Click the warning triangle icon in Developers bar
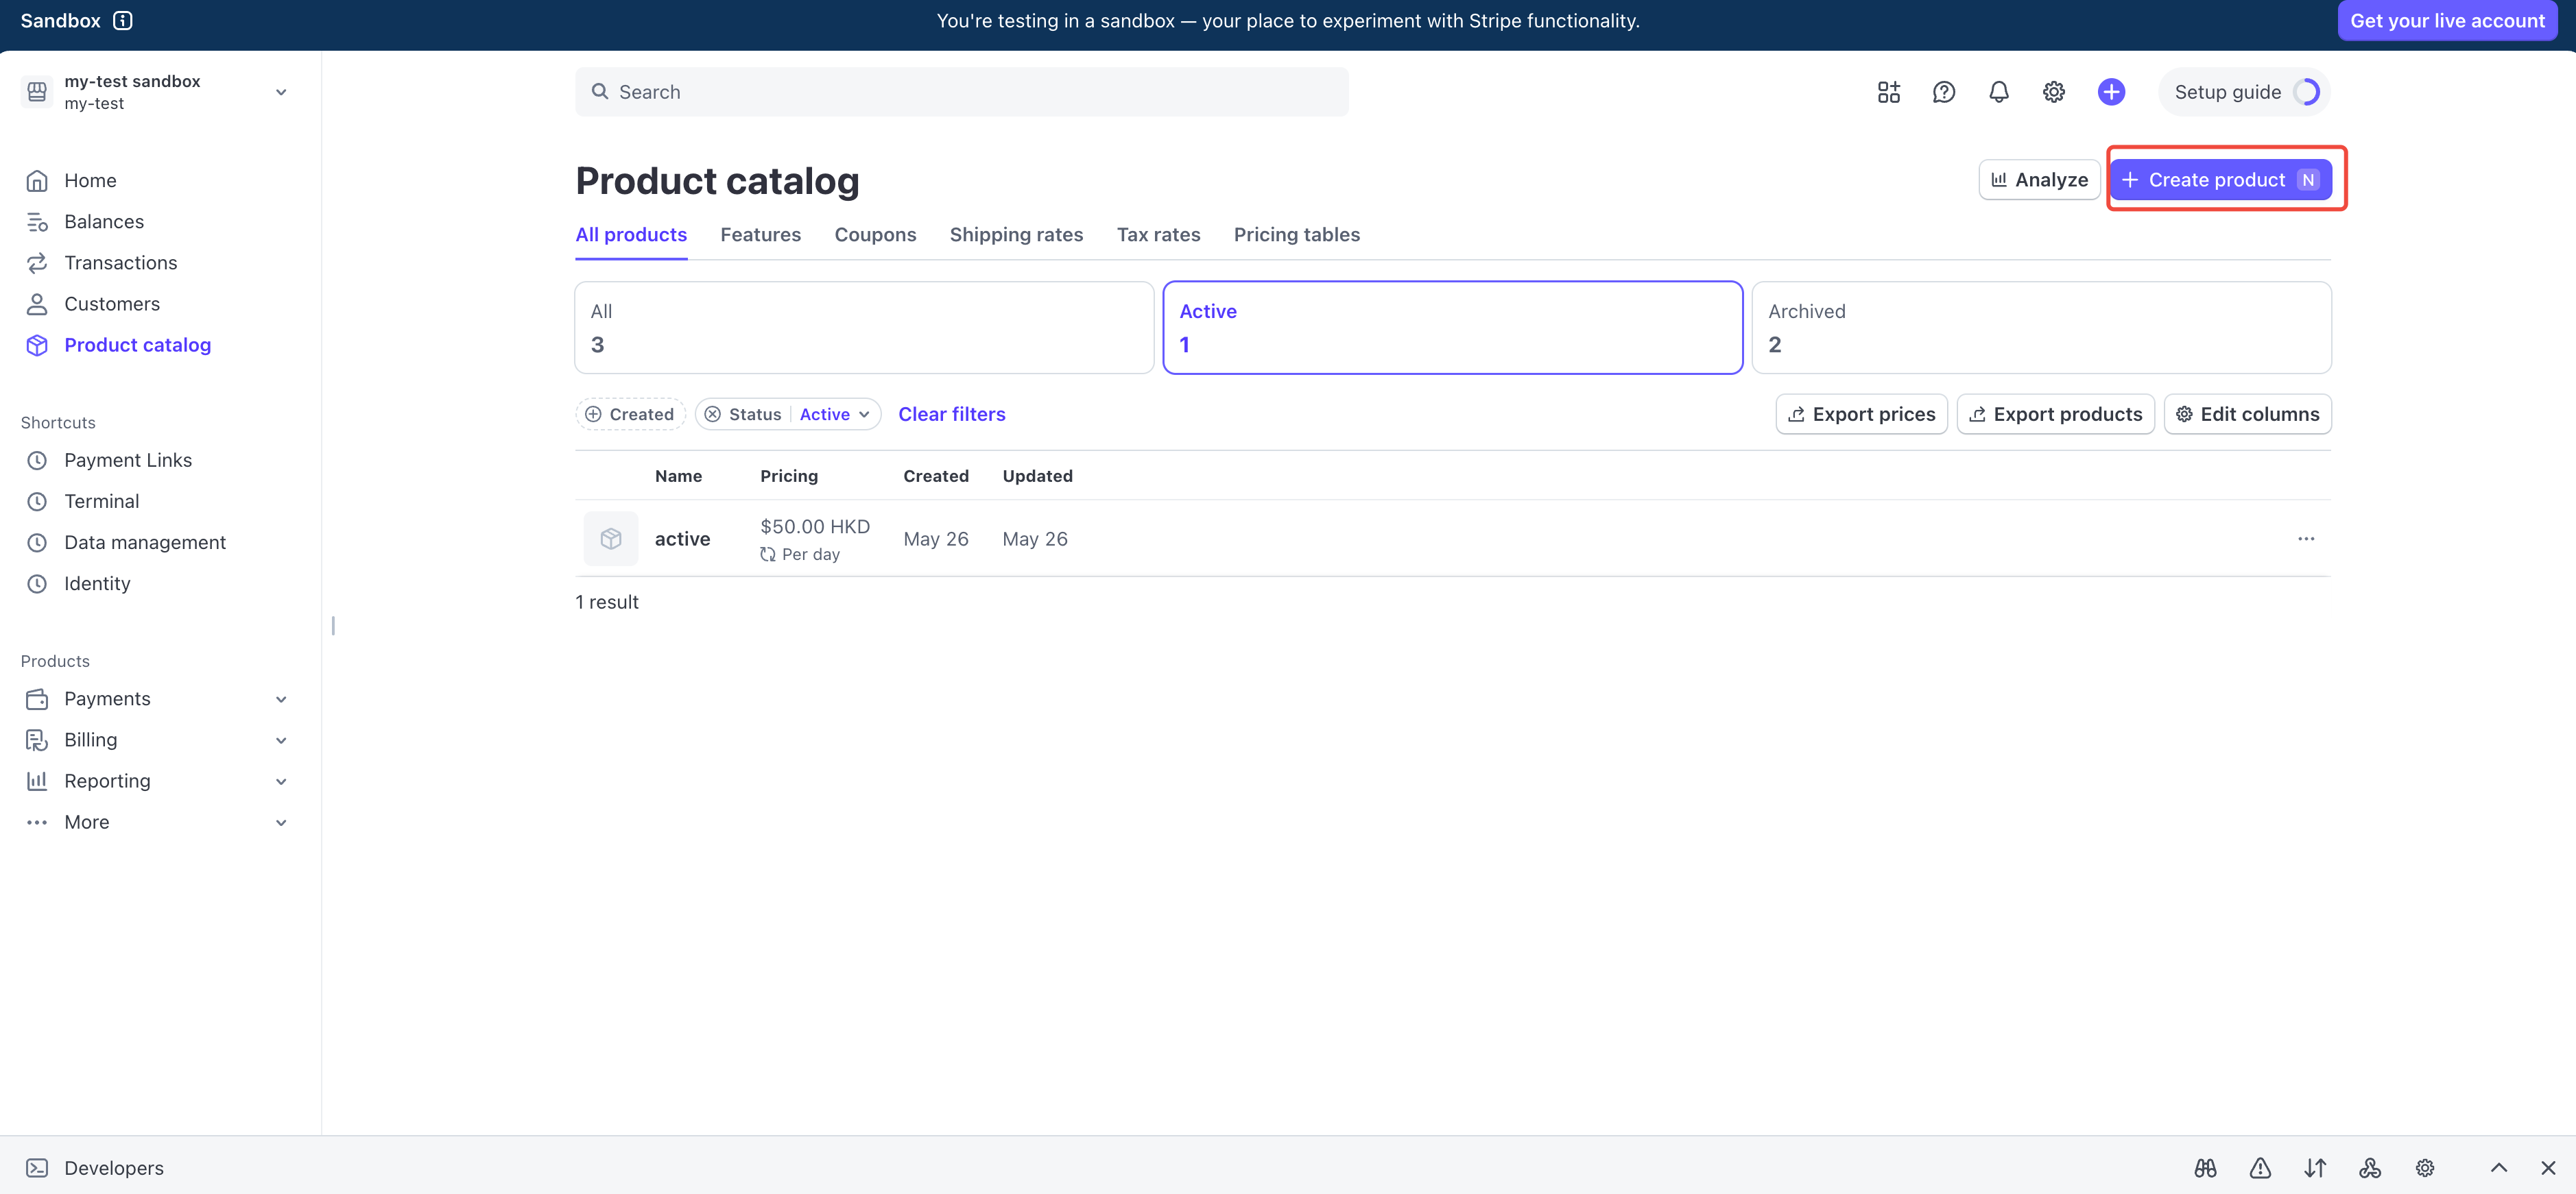This screenshot has width=2576, height=1194. [x=2260, y=1167]
